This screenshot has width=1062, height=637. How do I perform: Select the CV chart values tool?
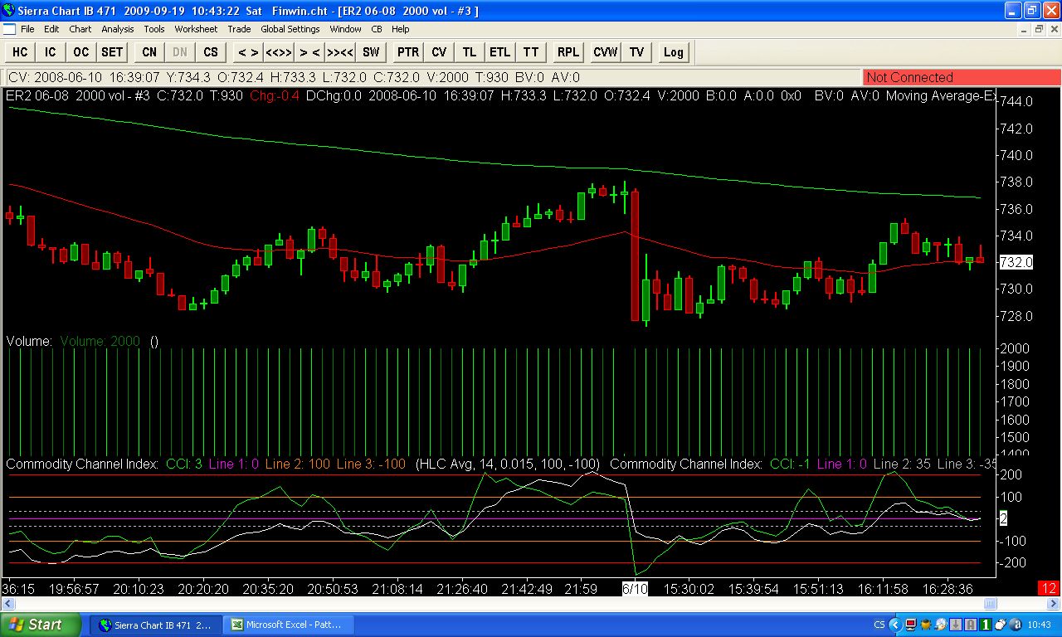(x=439, y=52)
